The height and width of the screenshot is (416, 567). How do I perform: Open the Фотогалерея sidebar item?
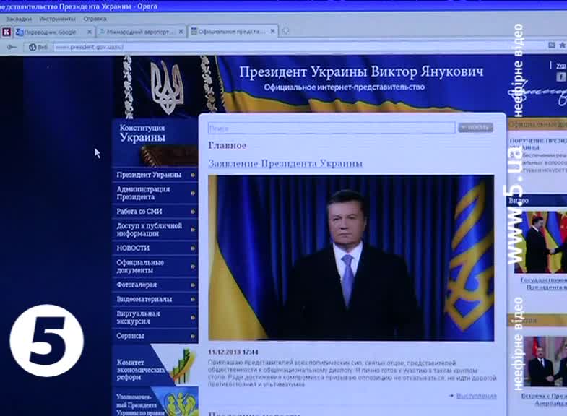tap(137, 285)
